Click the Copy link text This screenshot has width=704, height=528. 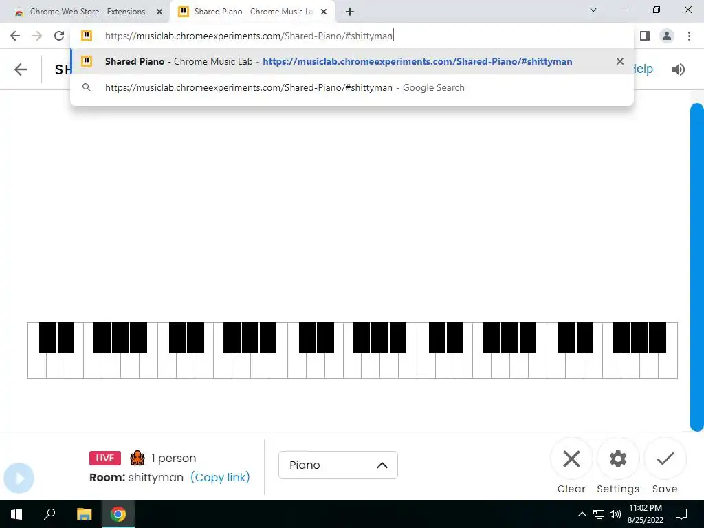pos(220,477)
